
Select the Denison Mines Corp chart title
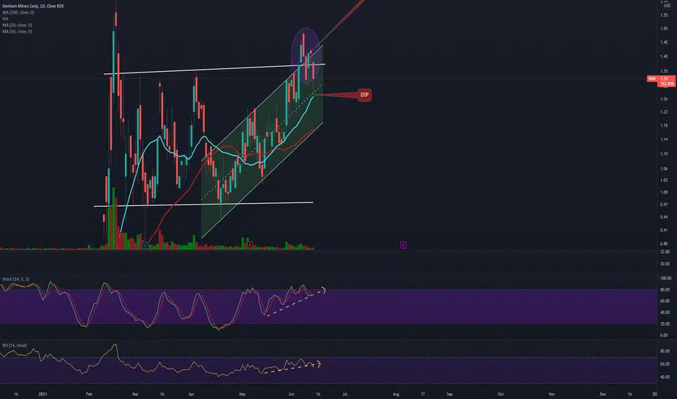(33, 6)
